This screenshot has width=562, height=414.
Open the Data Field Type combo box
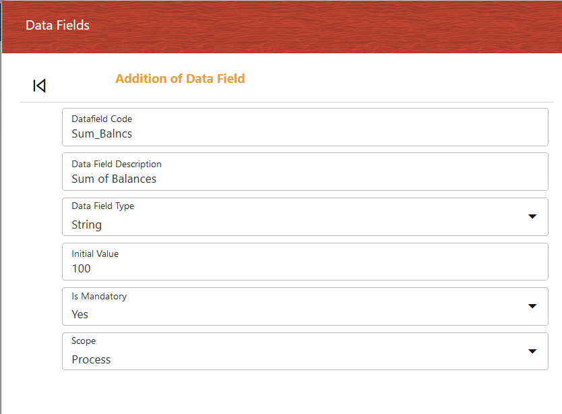[x=305, y=216]
